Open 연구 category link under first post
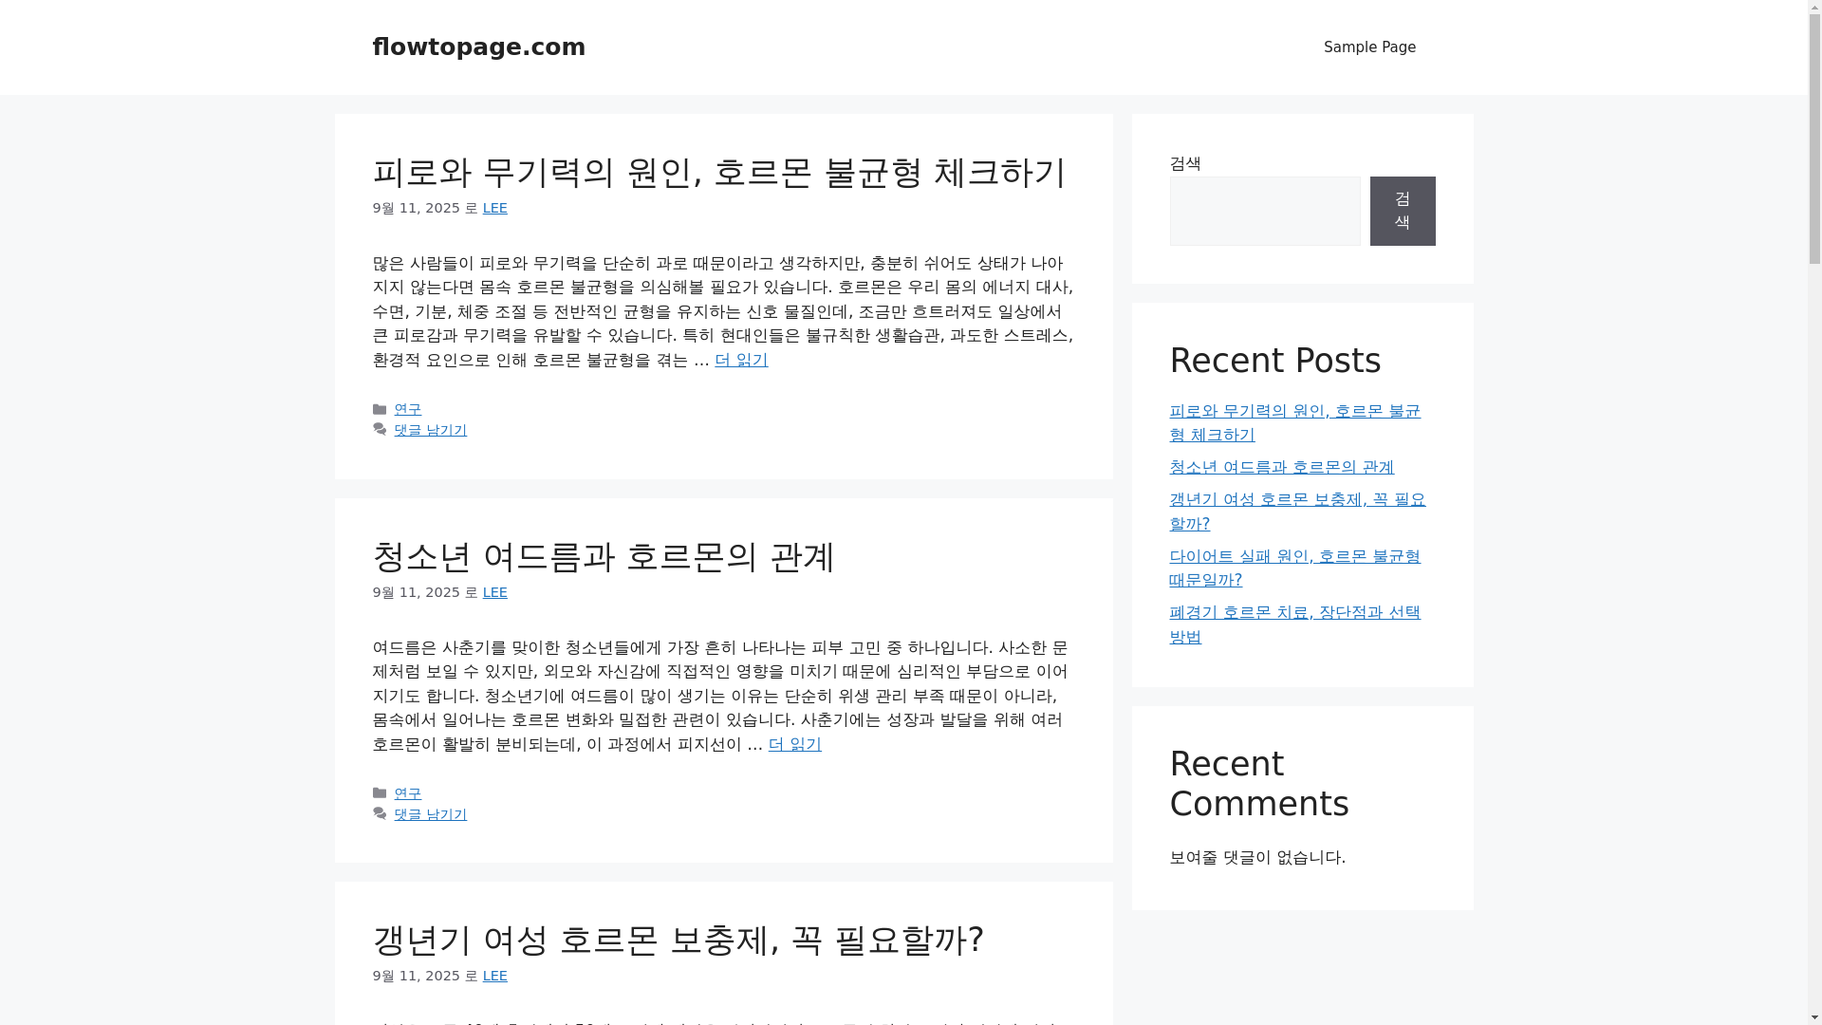Screen dimensions: 1822x1025 point(408,409)
